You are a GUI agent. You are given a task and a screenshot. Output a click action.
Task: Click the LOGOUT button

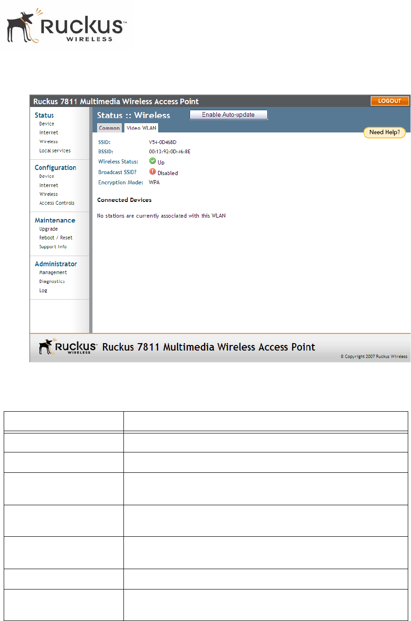(390, 101)
